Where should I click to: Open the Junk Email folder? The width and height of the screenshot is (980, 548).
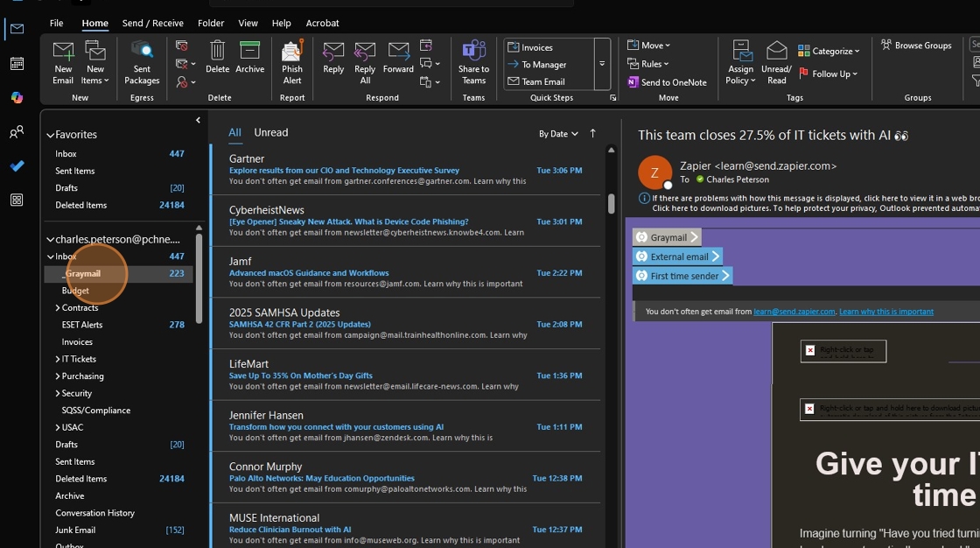coord(119,530)
